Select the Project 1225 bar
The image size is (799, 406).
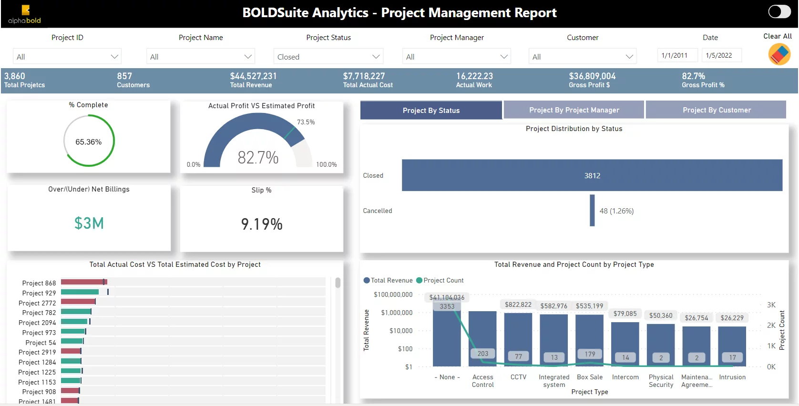tap(71, 370)
